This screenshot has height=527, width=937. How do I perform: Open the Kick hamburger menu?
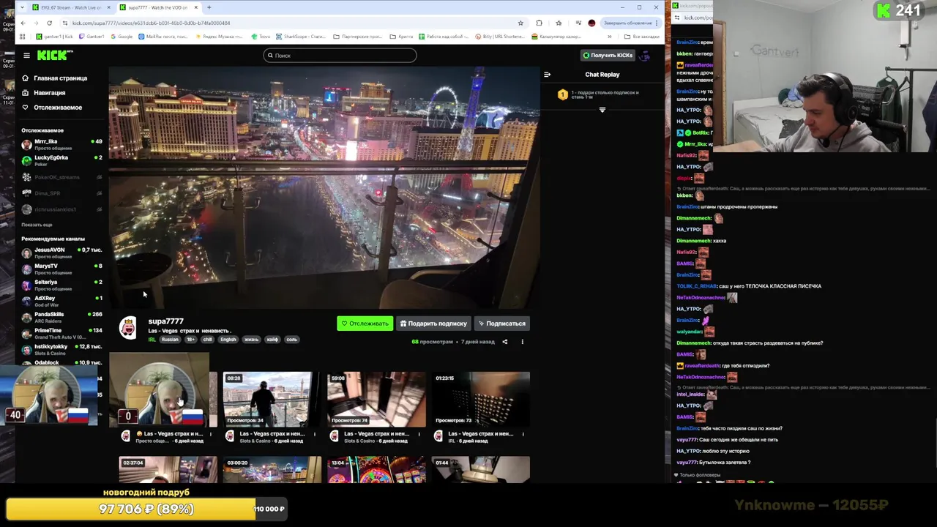26,56
